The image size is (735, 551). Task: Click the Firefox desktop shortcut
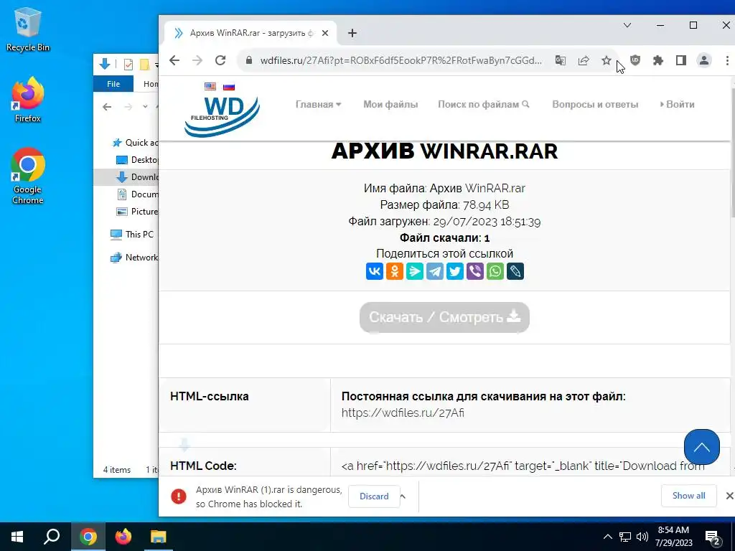point(28,100)
